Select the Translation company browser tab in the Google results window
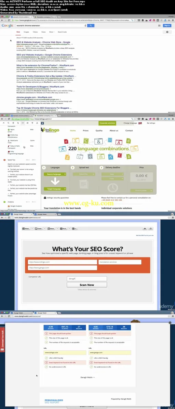The image size is (175, 409). (45, 17)
